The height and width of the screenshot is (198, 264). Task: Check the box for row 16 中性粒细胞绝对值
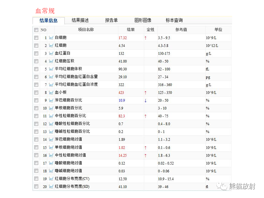coord(36,155)
